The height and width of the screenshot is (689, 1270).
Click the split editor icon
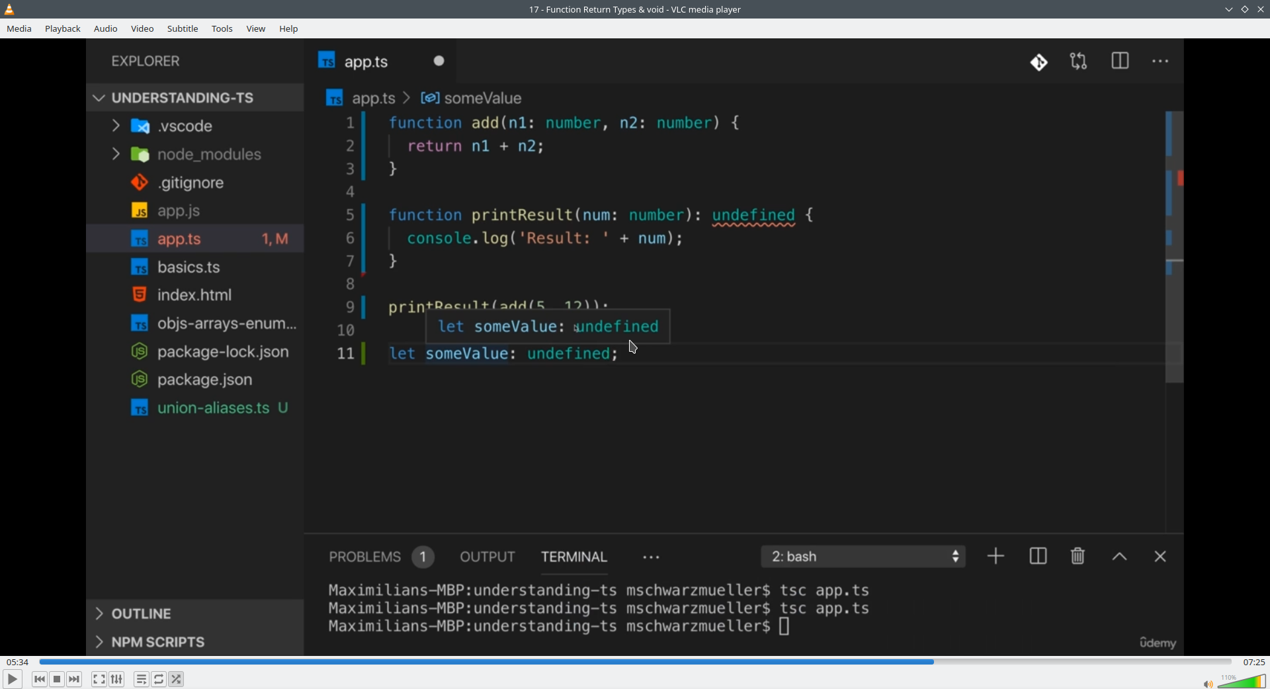1120,61
